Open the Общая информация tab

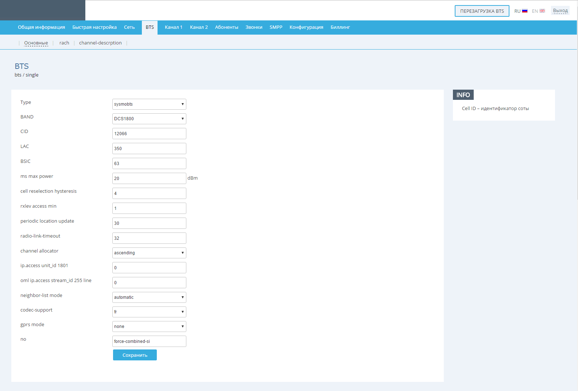(42, 27)
